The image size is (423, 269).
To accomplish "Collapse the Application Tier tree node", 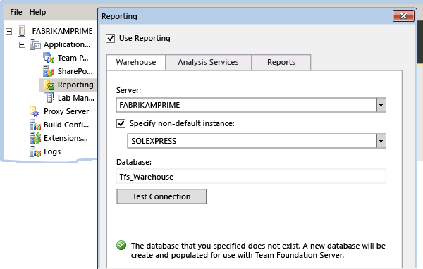I will [22, 44].
